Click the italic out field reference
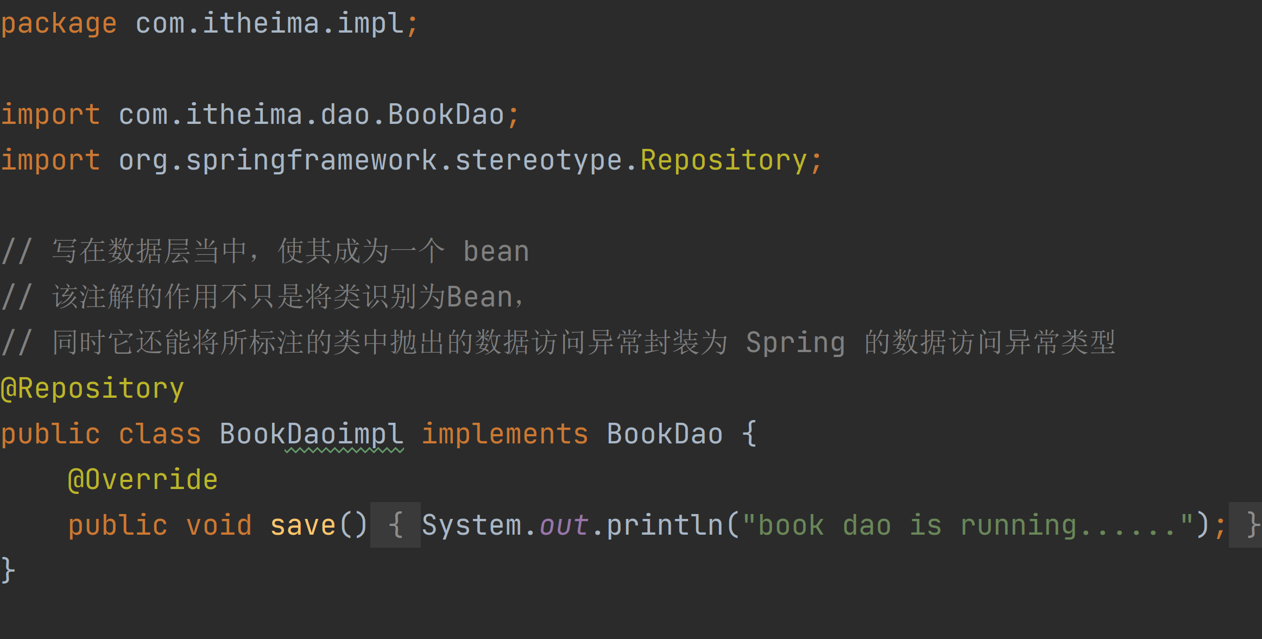The height and width of the screenshot is (639, 1262). pos(564,525)
